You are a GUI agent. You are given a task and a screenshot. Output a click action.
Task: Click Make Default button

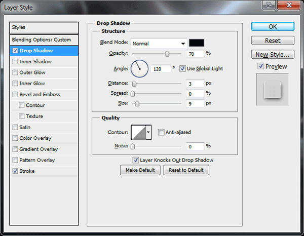pos(140,170)
